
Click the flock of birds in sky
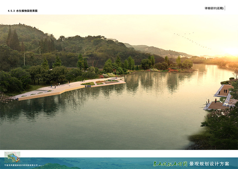[x=192, y=40]
